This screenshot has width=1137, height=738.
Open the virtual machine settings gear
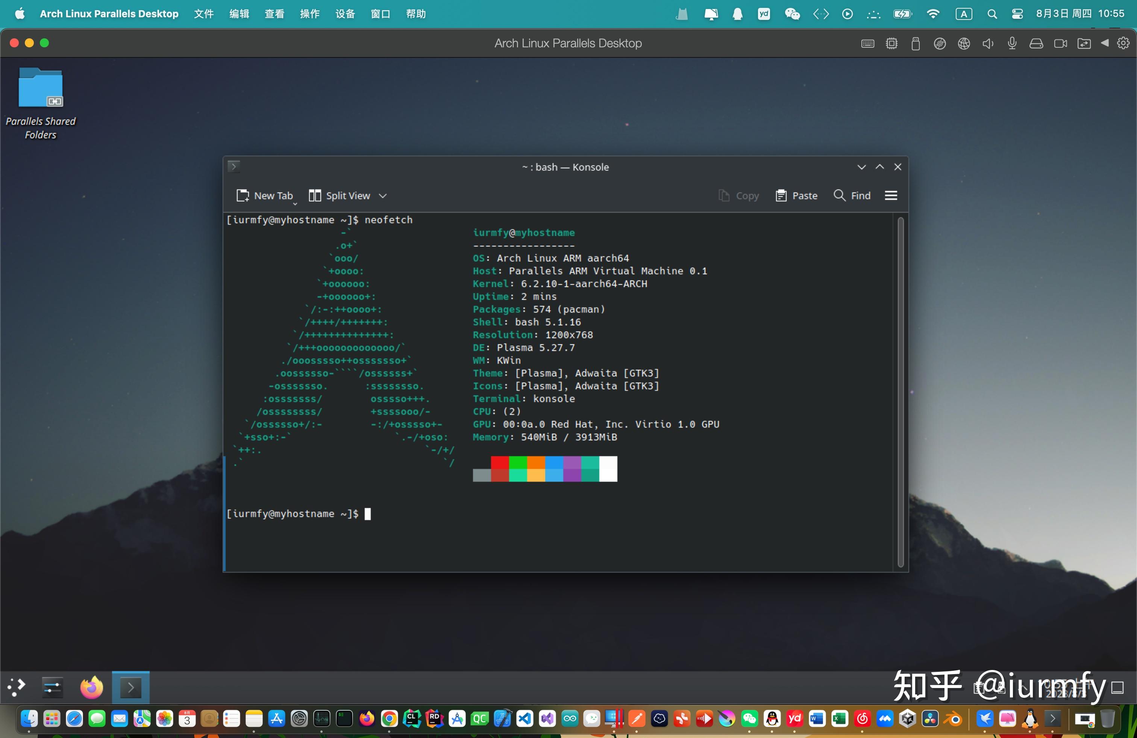(1123, 43)
